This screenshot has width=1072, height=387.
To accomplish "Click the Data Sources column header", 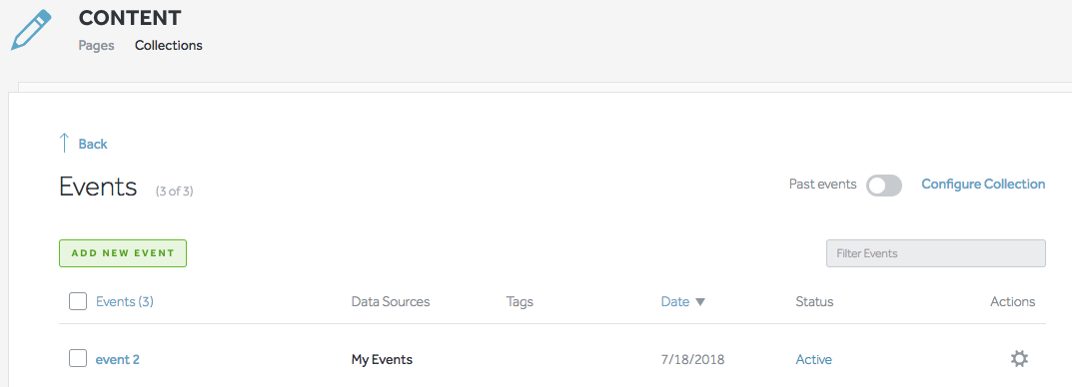I will pos(391,301).
